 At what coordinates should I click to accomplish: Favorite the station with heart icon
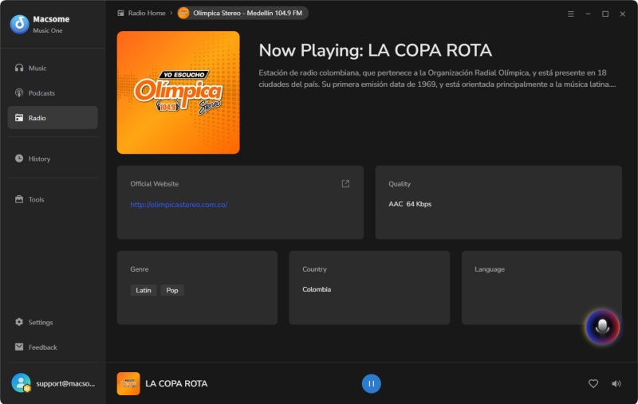coord(593,383)
